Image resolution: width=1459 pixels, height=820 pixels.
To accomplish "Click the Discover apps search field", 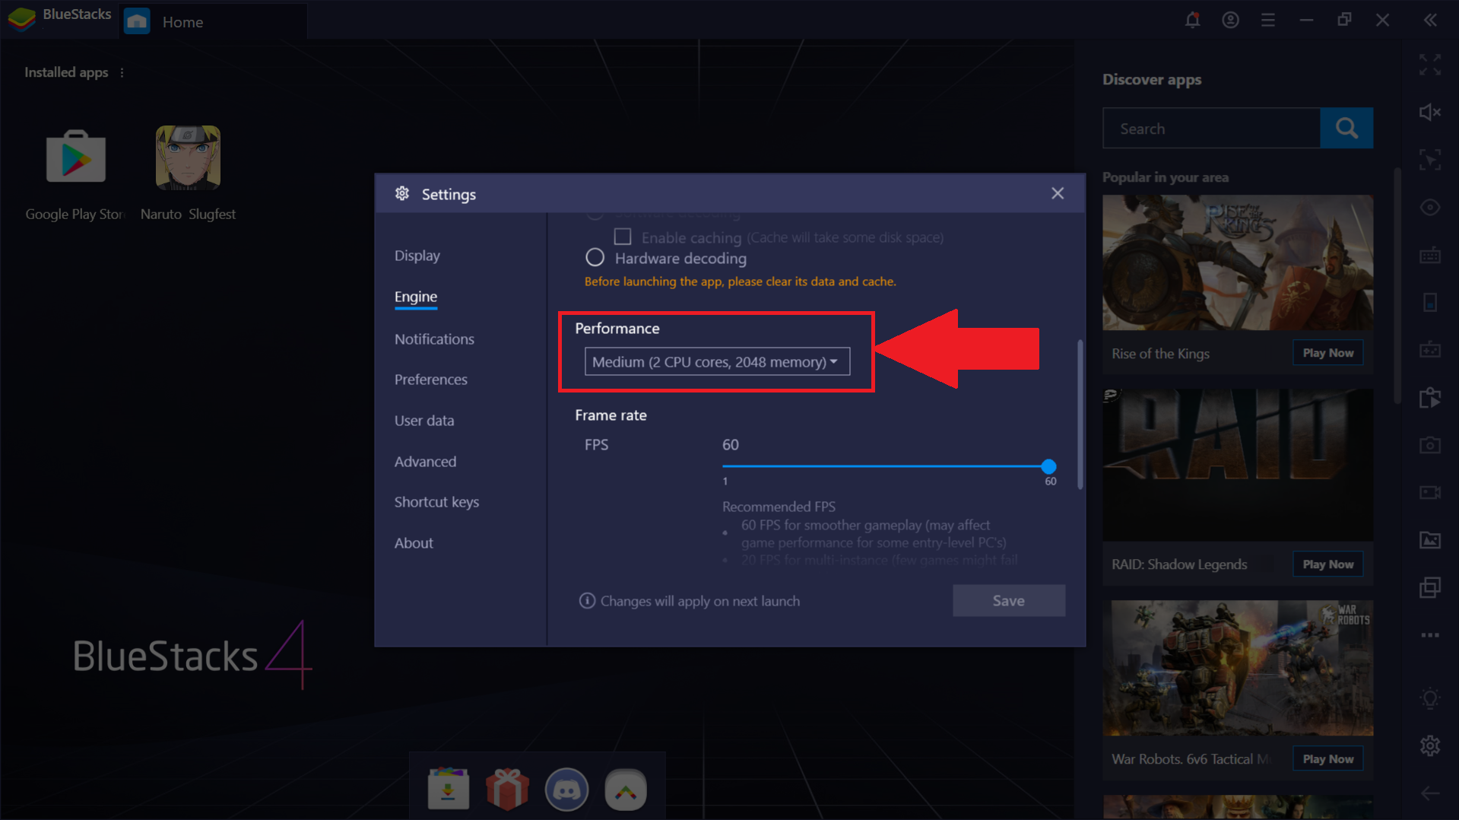I will point(1211,128).
